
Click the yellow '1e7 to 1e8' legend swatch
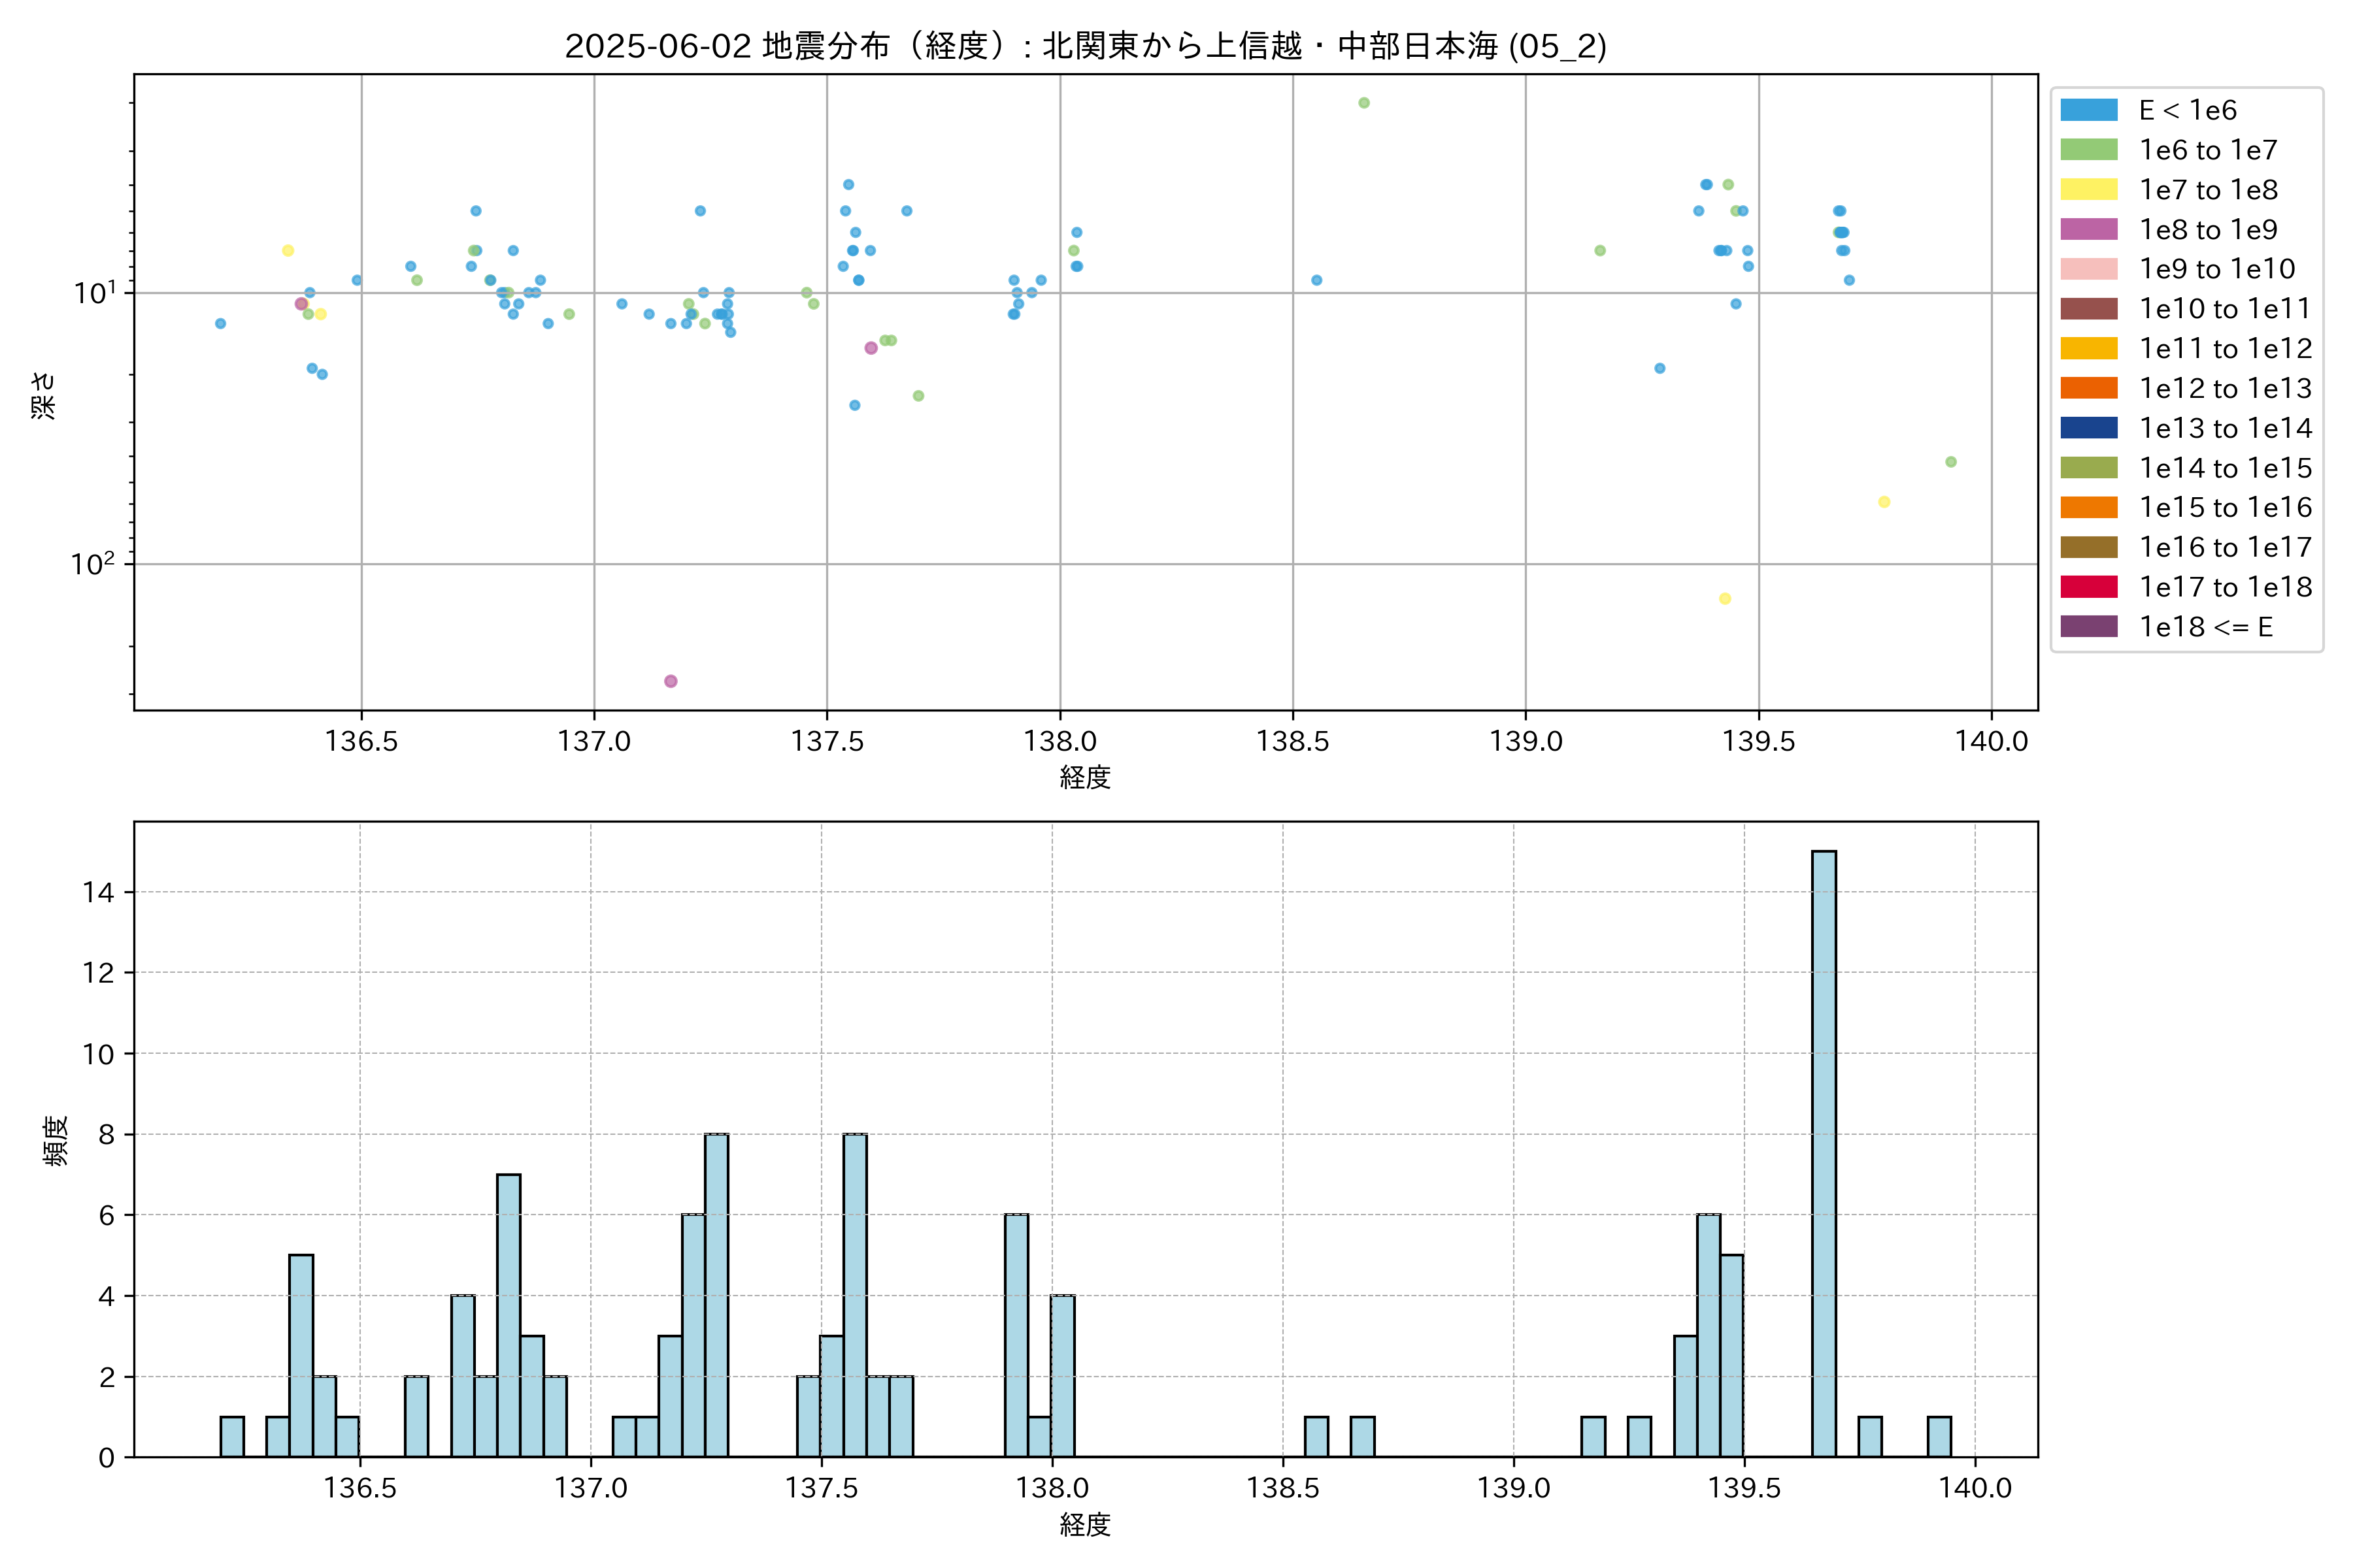2088,190
